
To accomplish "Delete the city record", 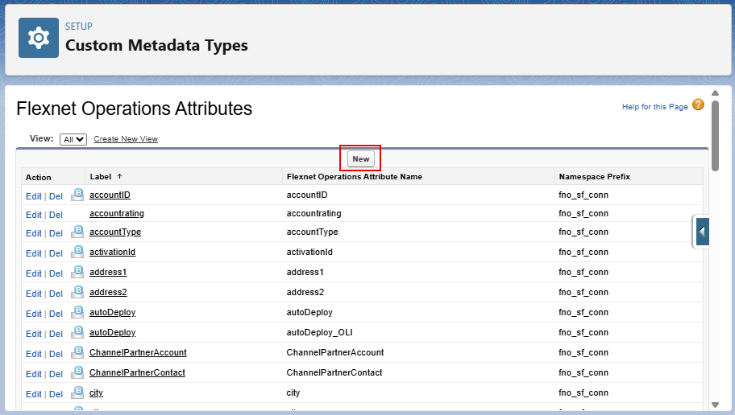I will (x=56, y=394).
